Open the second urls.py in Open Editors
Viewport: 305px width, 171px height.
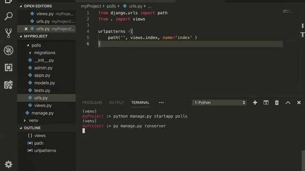point(46,21)
